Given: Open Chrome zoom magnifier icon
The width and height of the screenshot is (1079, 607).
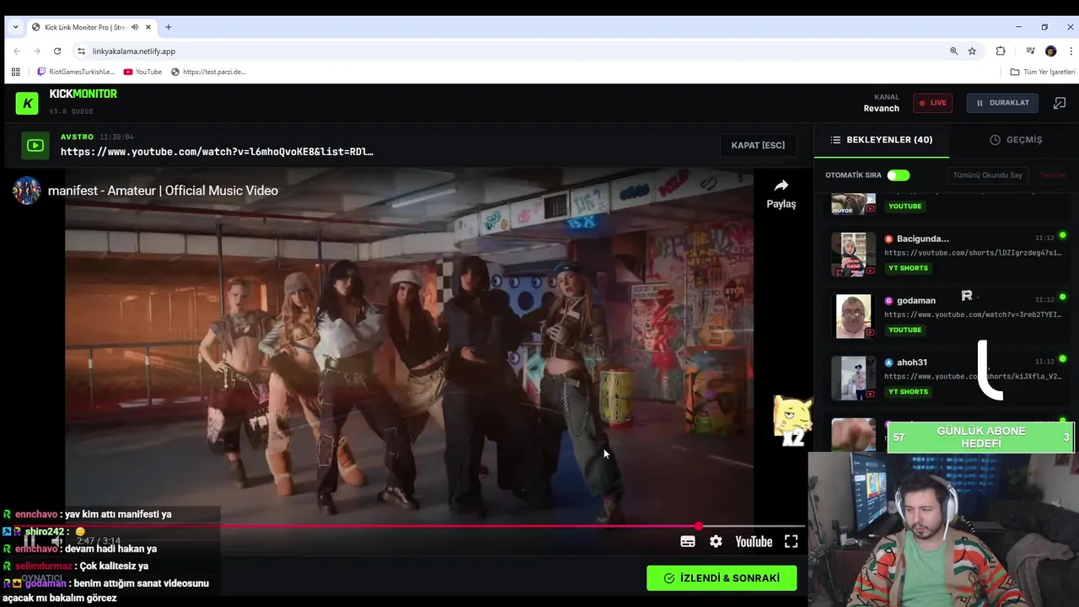Looking at the screenshot, I should tap(953, 51).
